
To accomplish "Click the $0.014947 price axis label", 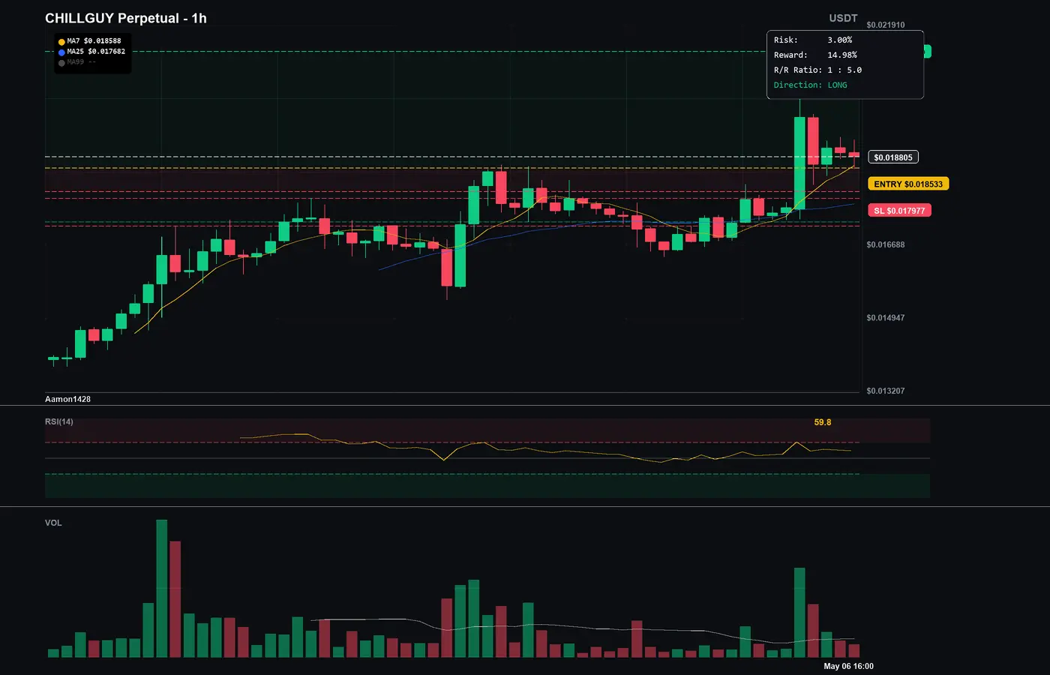I will (886, 318).
